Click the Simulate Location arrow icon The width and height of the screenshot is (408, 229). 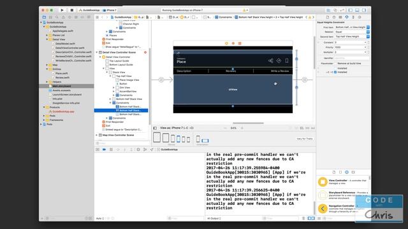coord(152,149)
